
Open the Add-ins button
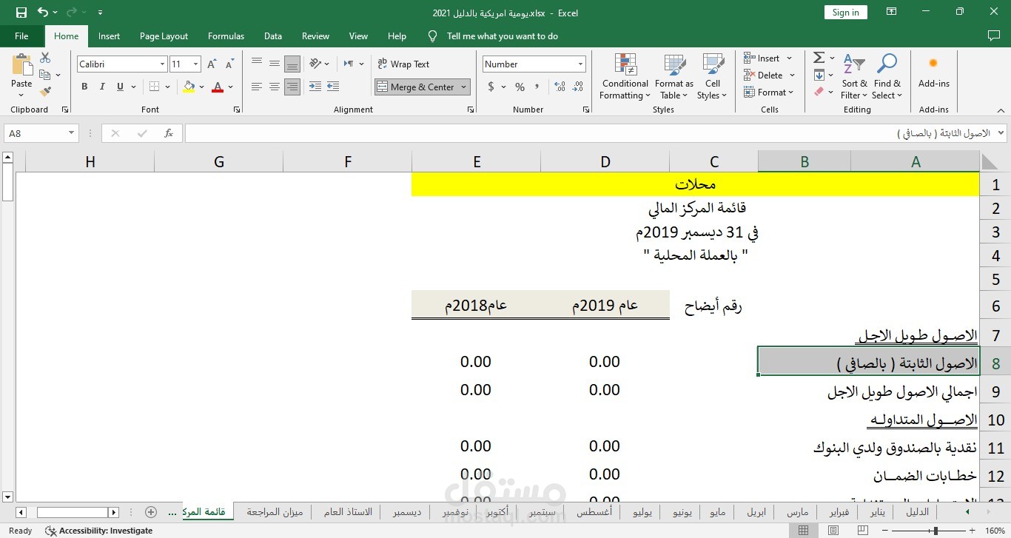pos(933,71)
